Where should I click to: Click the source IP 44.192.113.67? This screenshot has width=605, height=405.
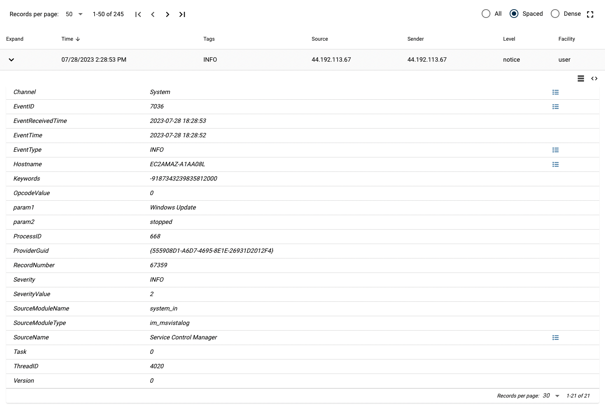coord(331,59)
